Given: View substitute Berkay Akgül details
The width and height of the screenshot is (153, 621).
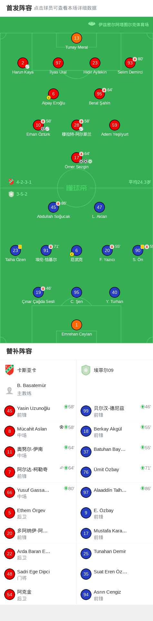Looking at the screenshot, I should (115, 431).
